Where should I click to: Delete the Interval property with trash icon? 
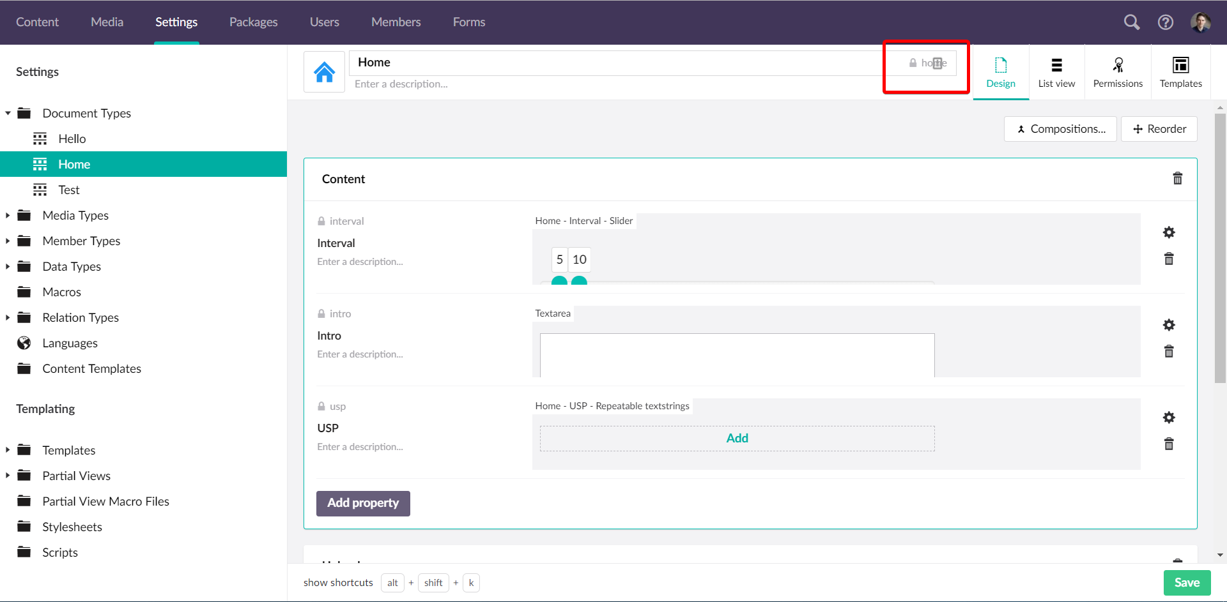(x=1169, y=259)
